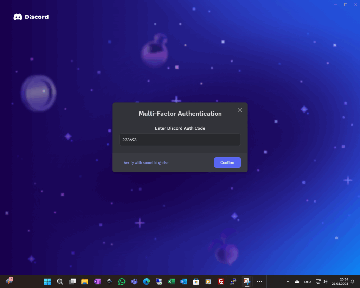Expand hidden system tray icons

pos(288,282)
